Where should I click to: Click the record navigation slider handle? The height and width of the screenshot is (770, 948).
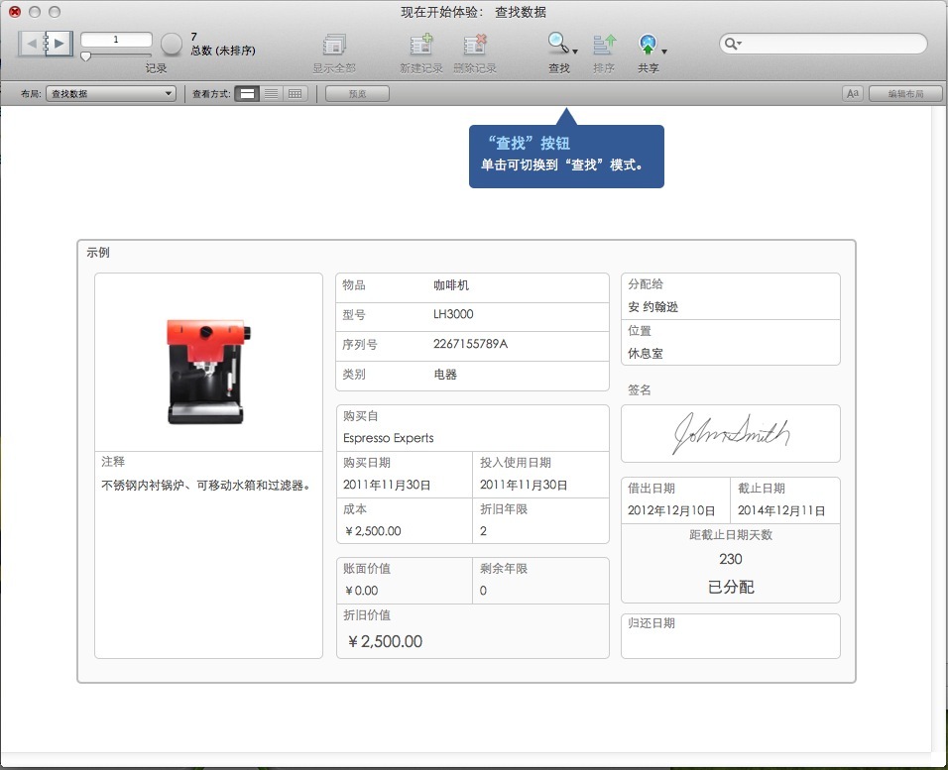pos(86,56)
